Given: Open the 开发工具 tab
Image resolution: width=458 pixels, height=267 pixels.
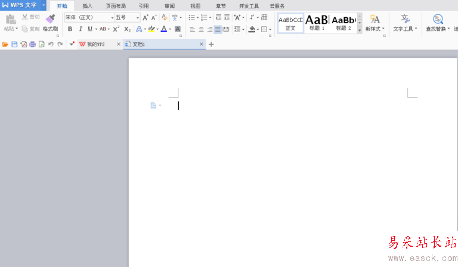Looking at the screenshot, I should click(x=249, y=6).
